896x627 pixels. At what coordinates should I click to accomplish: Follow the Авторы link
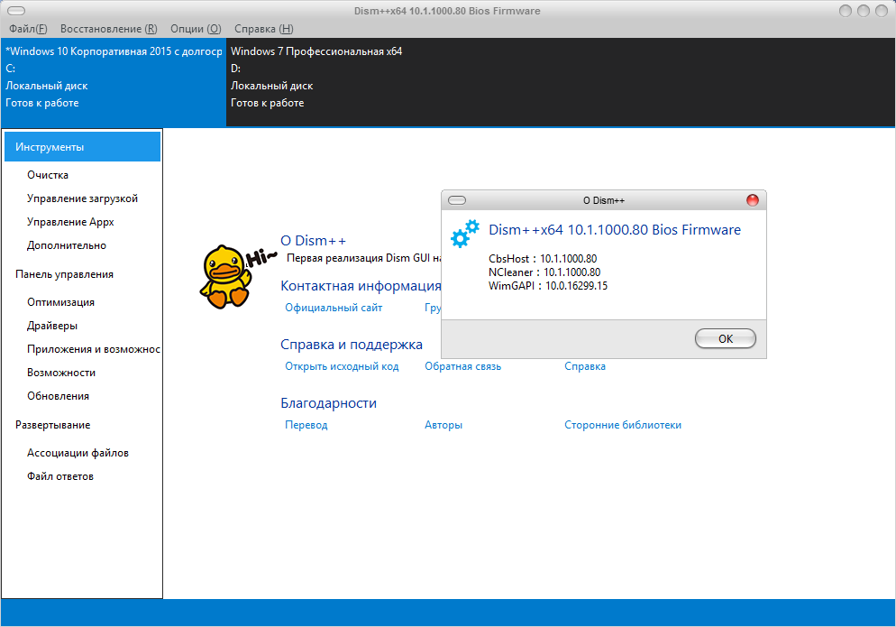point(443,425)
